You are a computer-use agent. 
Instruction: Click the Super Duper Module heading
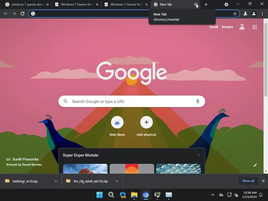click(81, 155)
